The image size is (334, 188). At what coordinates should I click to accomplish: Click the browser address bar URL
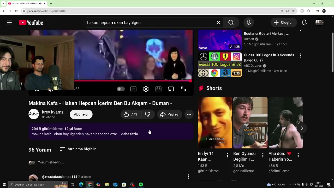pos(47,11)
